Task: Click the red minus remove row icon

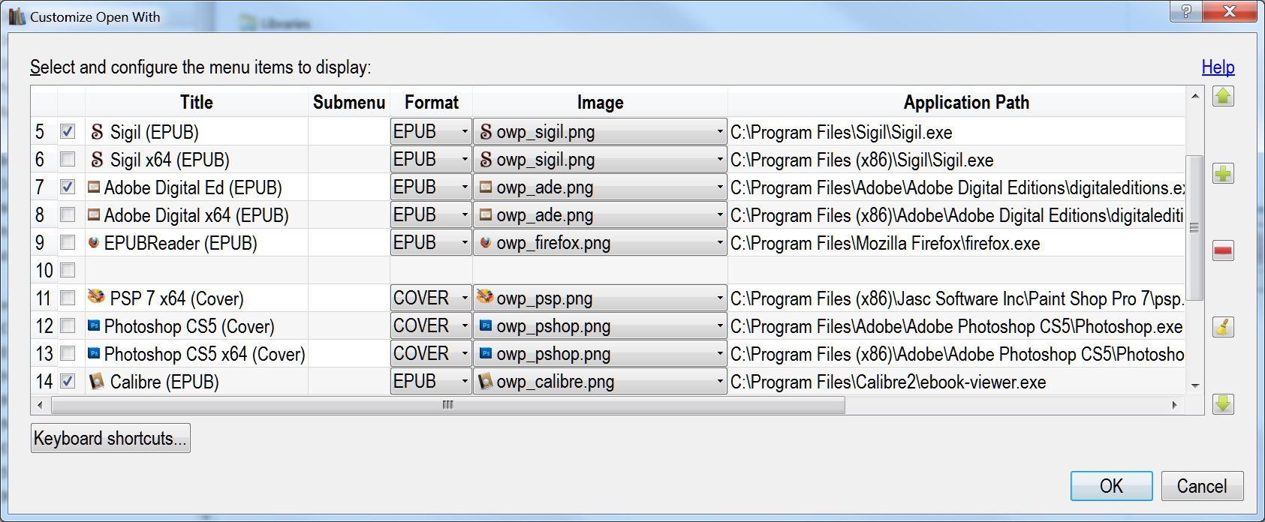Action: (x=1223, y=251)
